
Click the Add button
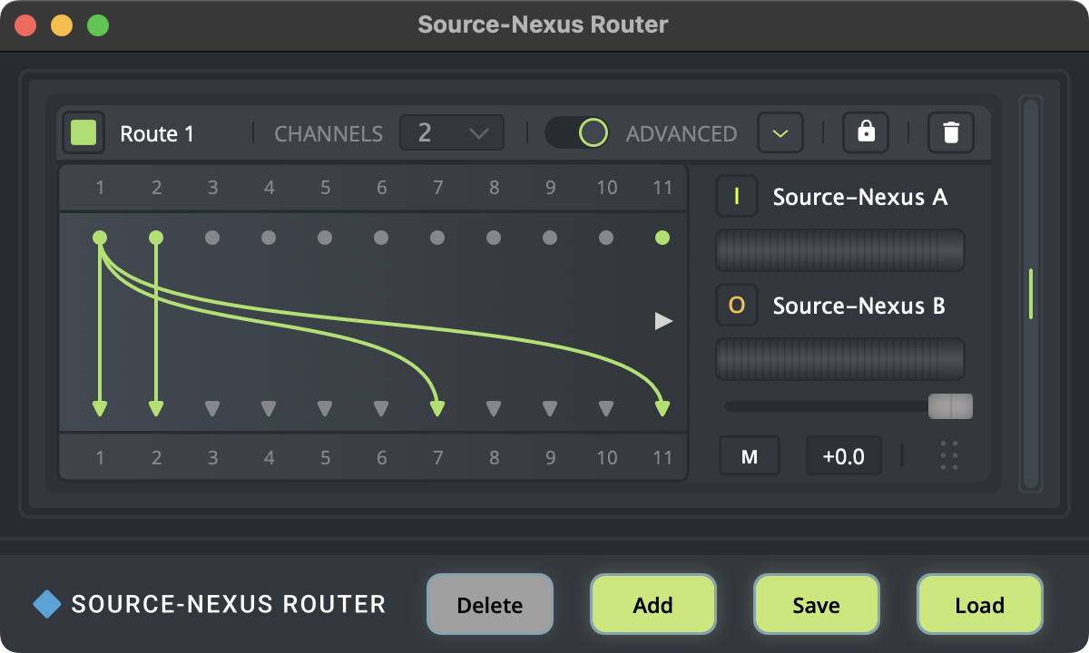point(653,605)
